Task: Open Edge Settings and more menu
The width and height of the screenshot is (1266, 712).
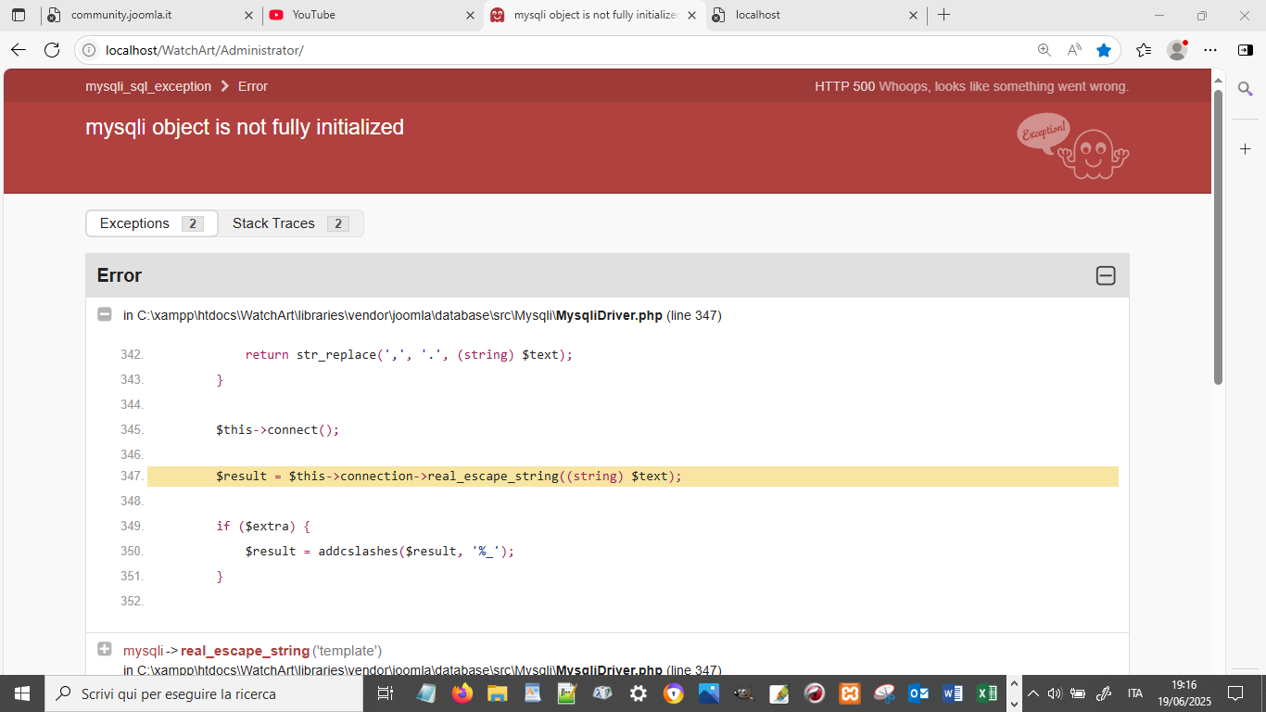Action: [x=1210, y=50]
